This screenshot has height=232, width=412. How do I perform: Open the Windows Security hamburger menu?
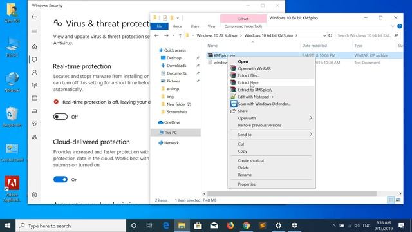pos(34,31)
